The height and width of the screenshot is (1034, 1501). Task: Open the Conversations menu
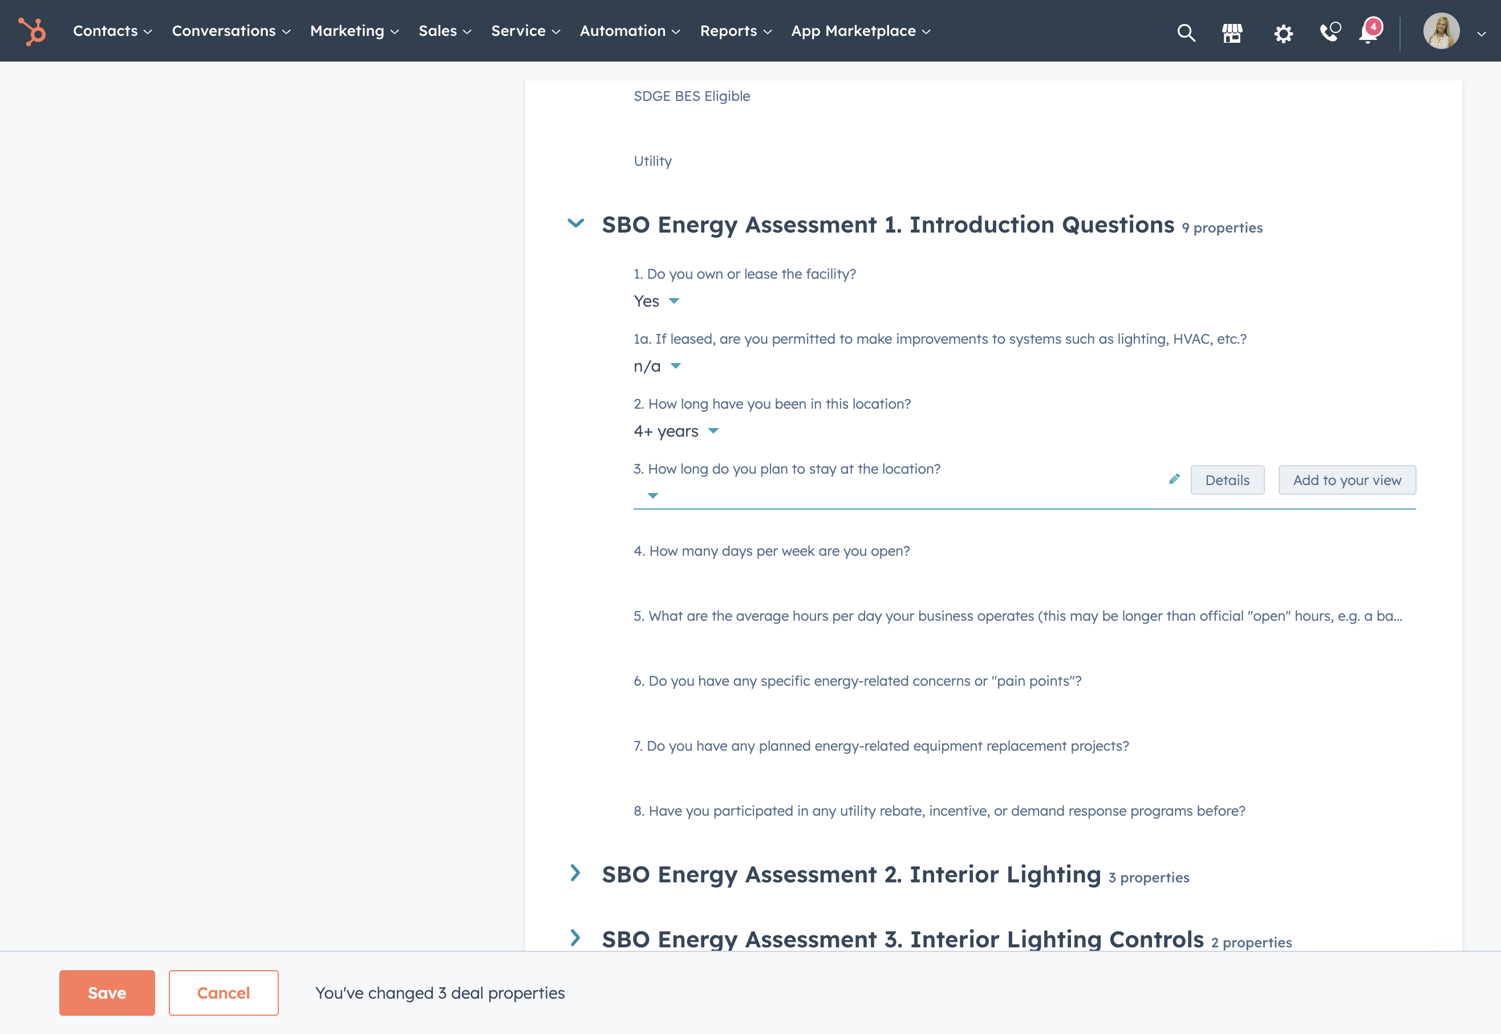231,31
